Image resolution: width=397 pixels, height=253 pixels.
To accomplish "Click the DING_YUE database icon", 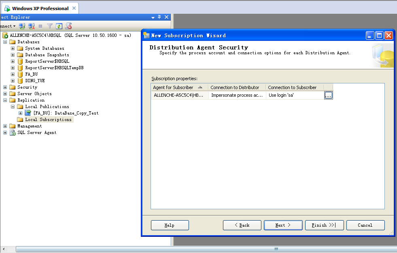I will (20, 81).
